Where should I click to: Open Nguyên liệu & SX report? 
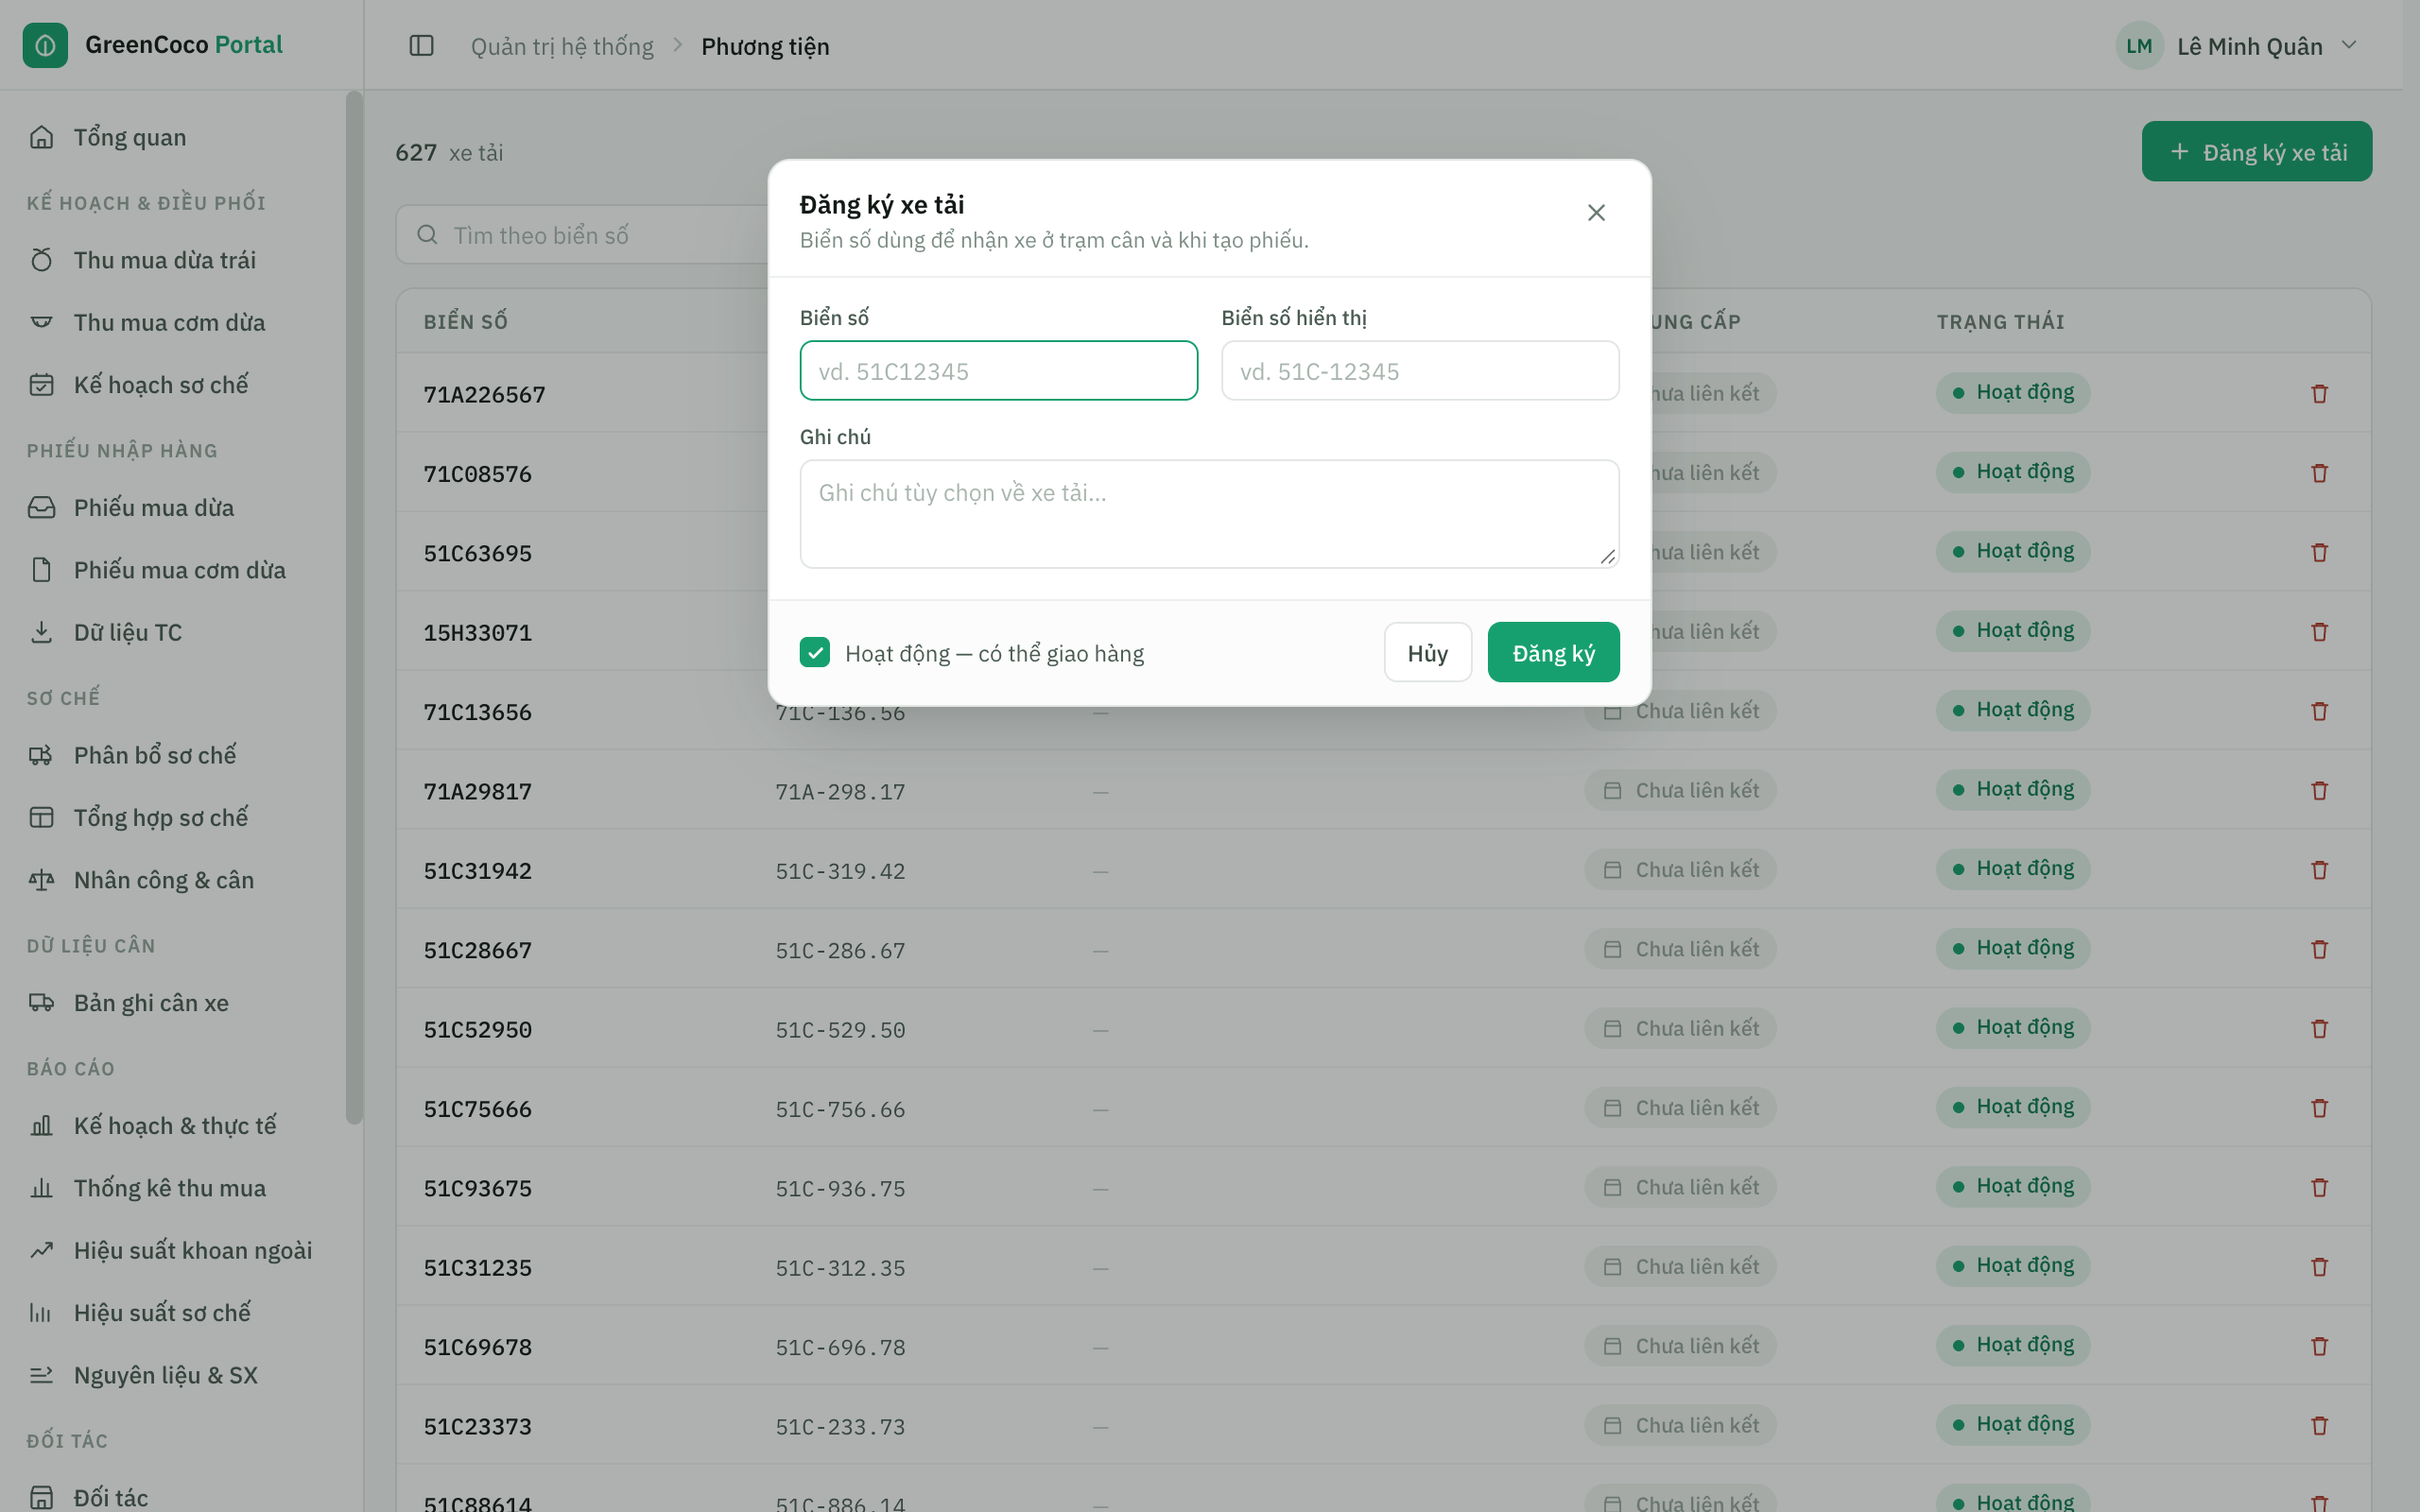[174, 1375]
